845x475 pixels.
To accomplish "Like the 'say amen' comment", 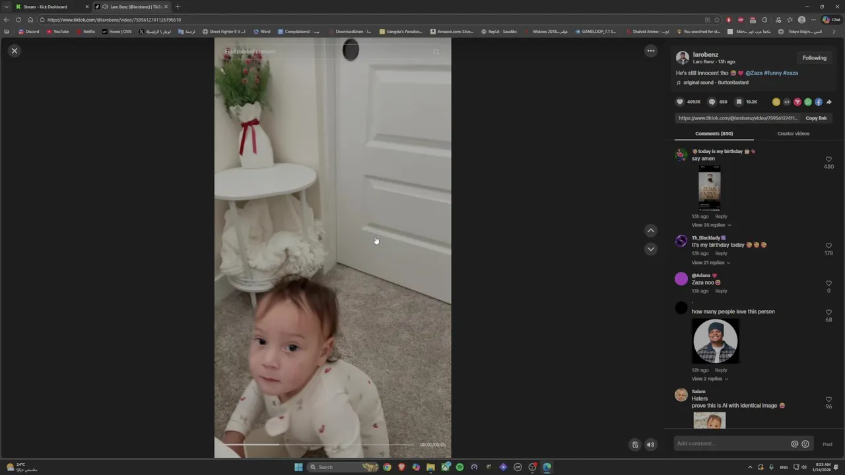I will pyautogui.click(x=828, y=160).
